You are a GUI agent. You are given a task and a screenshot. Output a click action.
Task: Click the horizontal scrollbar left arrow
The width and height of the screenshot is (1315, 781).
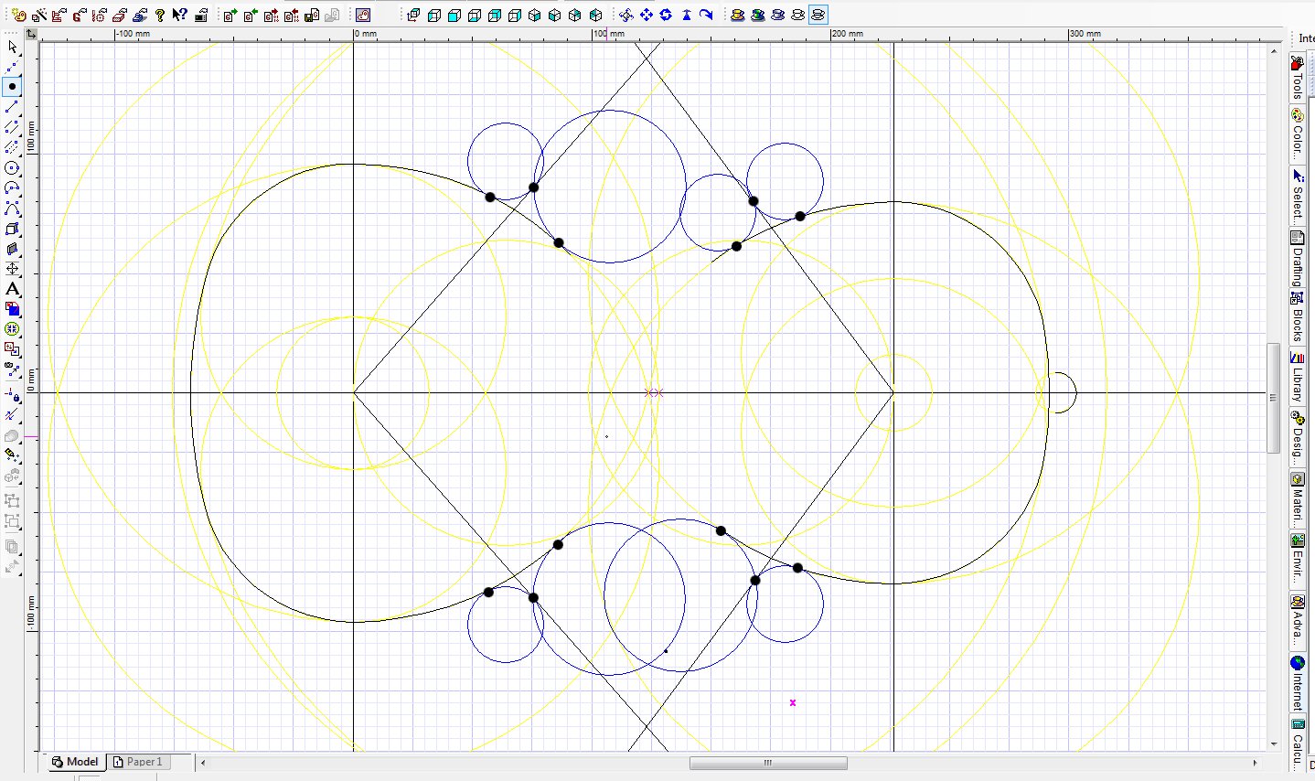click(x=203, y=763)
